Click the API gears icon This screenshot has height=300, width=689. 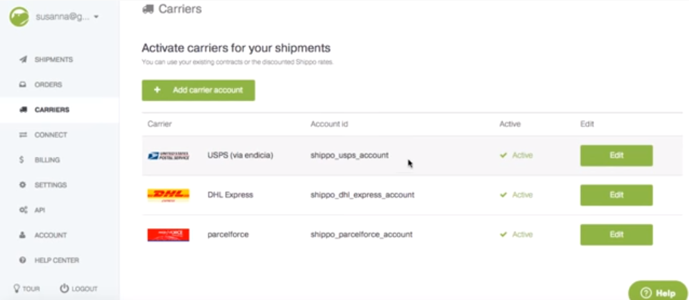23,210
